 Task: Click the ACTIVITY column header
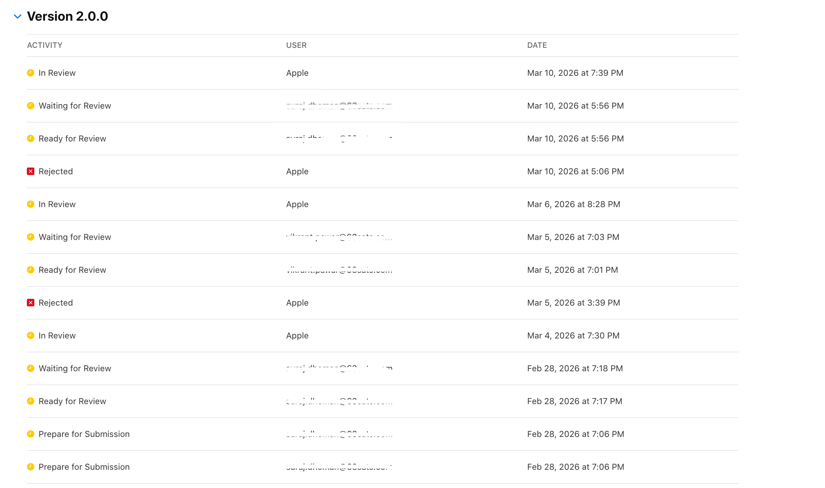[x=45, y=45]
